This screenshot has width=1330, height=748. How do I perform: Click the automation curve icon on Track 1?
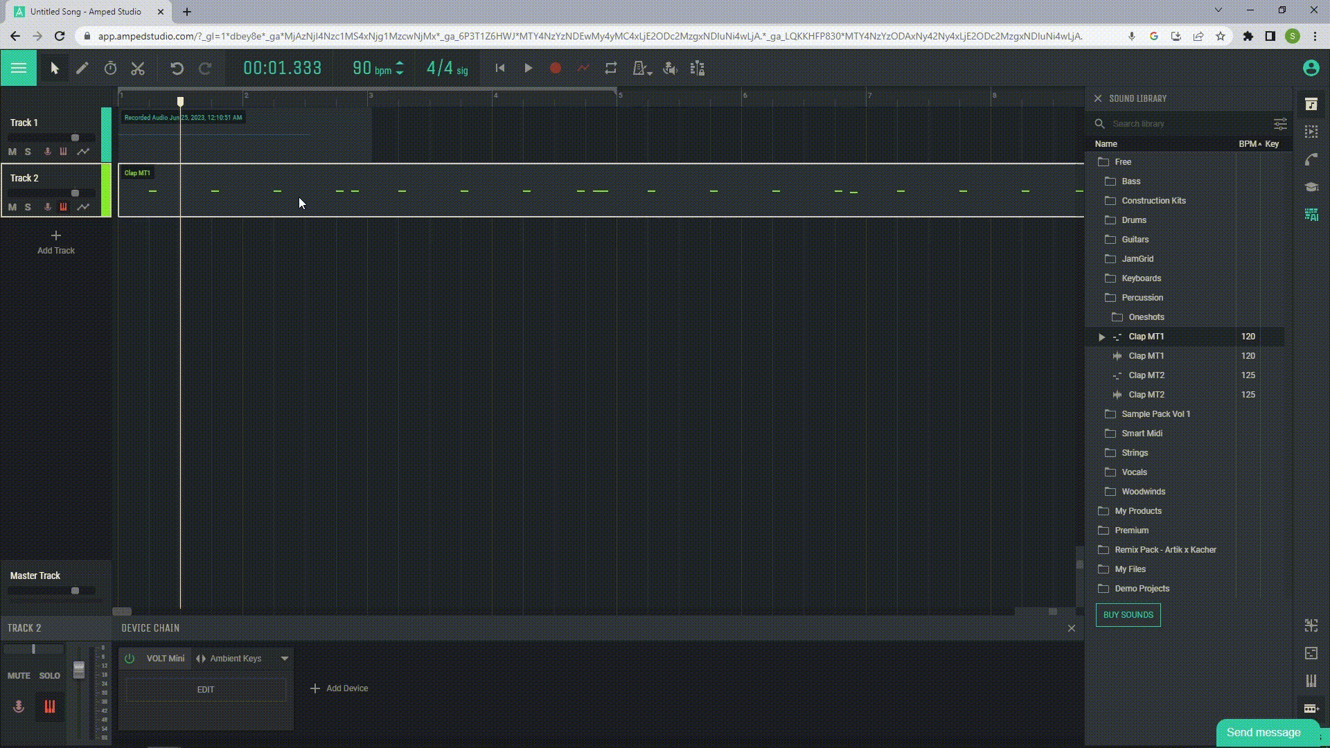pyautogui.click(x=83, y=151)
